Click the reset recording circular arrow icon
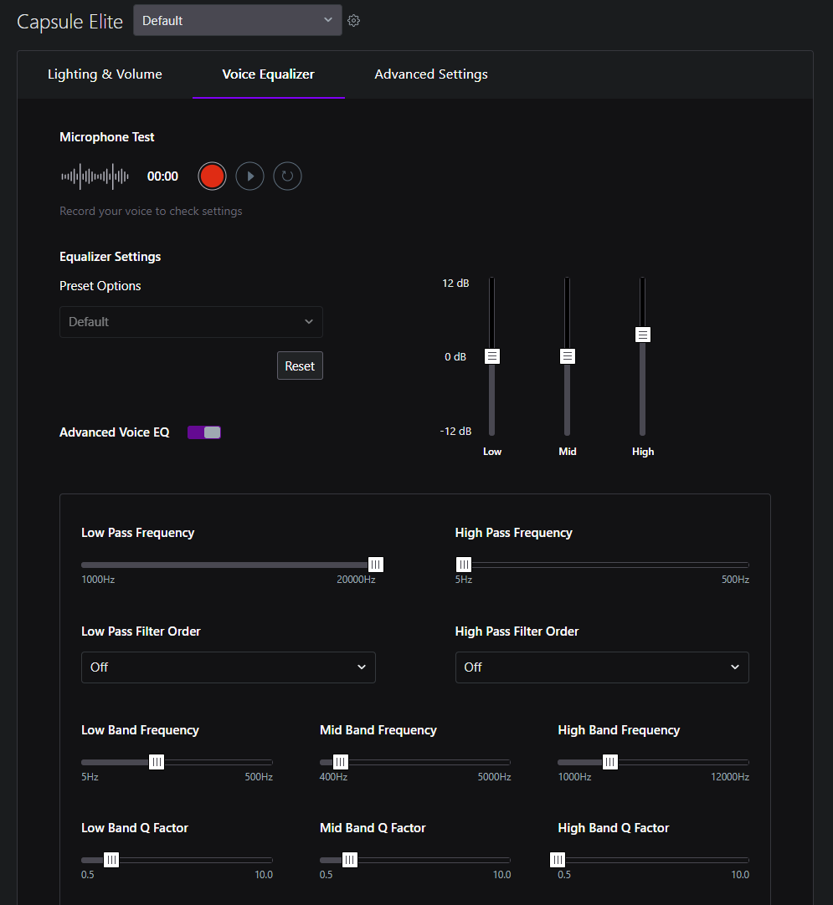Image resolution: width=833 pixels, height=905 pixels. (x=287, y=176)
